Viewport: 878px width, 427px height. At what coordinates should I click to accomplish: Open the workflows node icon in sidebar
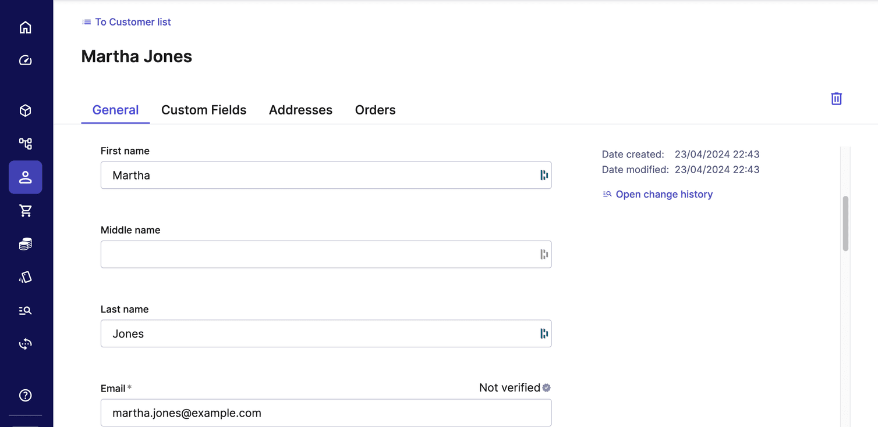click(x=25, y=143)
